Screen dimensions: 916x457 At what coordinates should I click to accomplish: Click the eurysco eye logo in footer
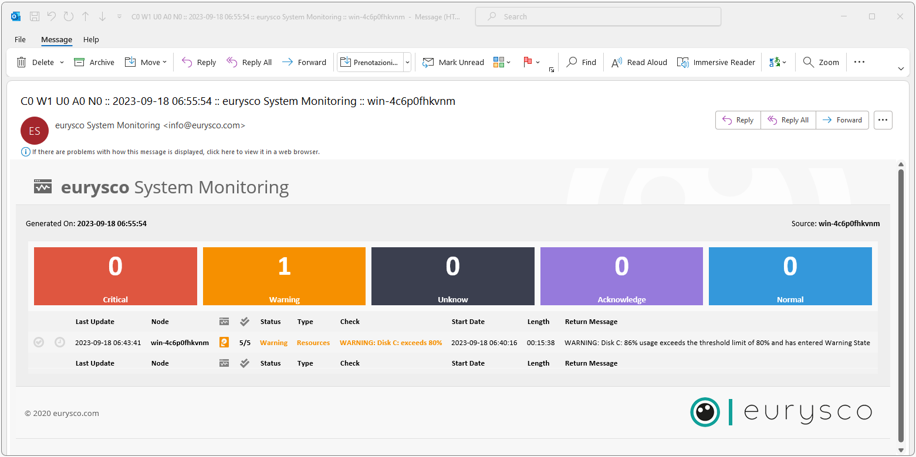point(705,412)
